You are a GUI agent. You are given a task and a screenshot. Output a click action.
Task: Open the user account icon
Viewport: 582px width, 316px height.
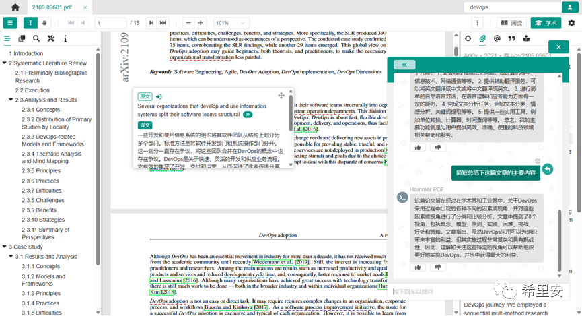(x=570, y=7)
